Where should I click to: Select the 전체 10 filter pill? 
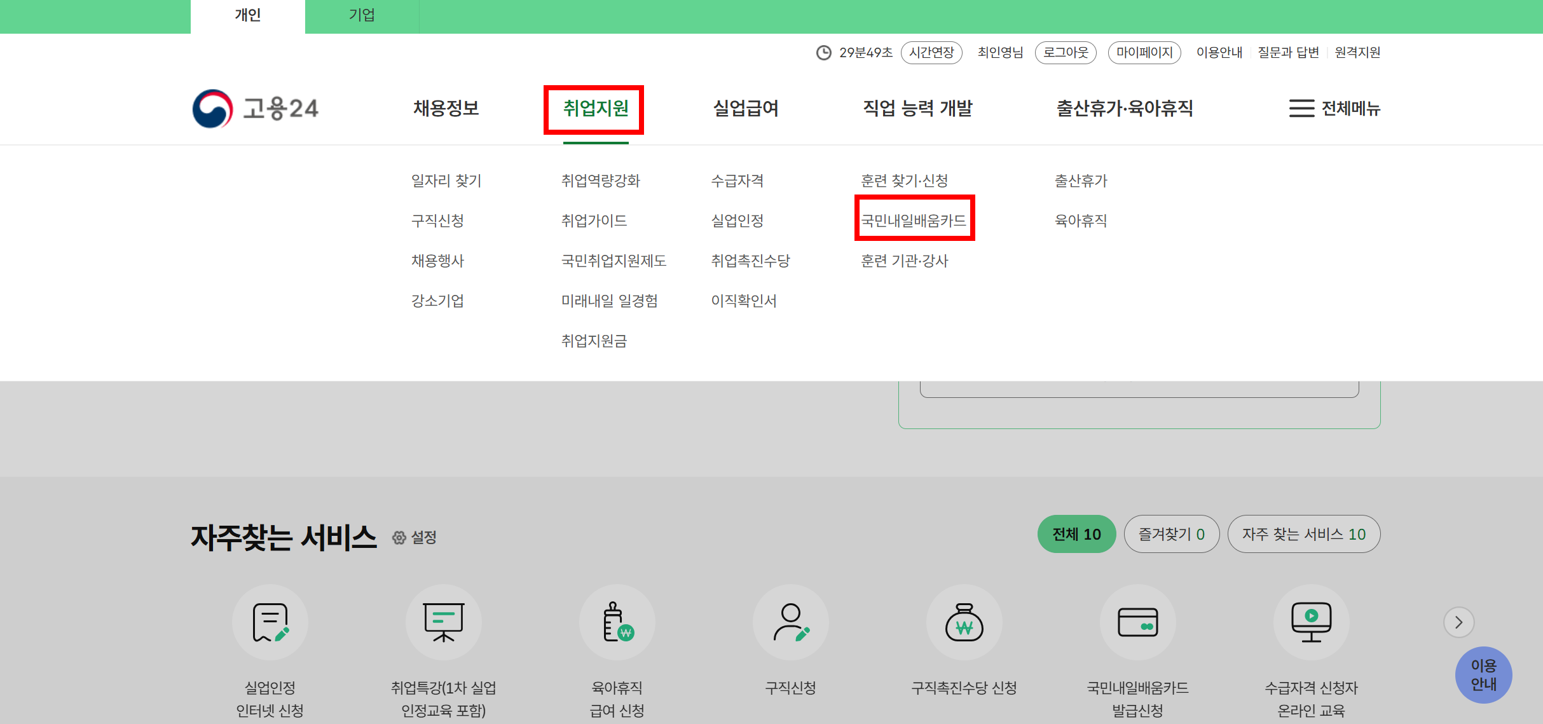[x=1076, y=534]
